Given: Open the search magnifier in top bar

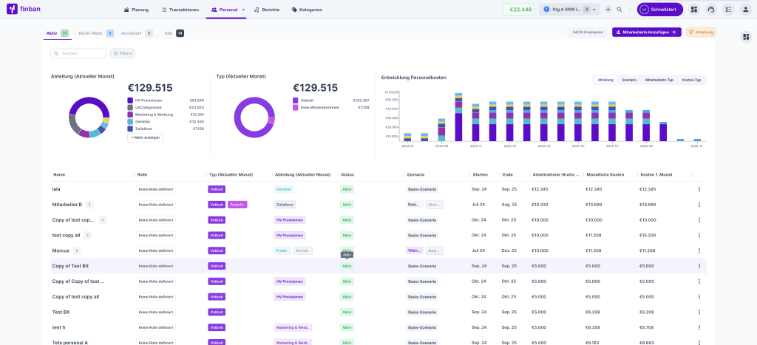Looking at the screenshot, I should click(x=619, y=10).
